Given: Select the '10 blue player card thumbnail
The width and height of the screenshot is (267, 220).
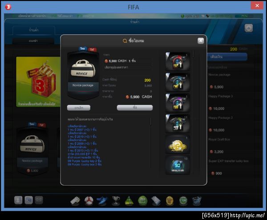Looking at the screenshot, I should pos(178,82).
